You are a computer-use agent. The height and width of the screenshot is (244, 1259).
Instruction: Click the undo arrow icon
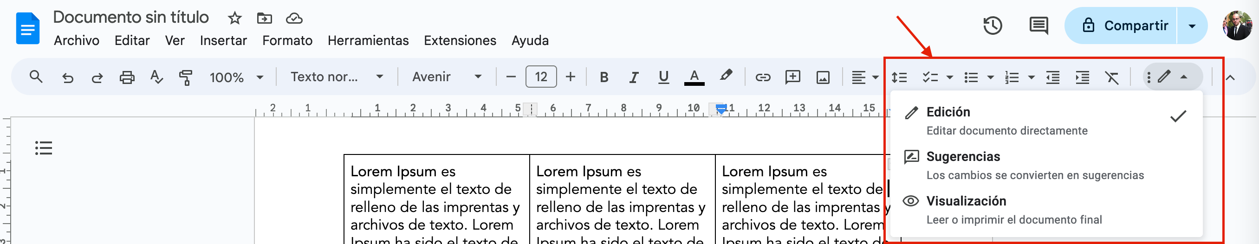click(x=67, y=77)
